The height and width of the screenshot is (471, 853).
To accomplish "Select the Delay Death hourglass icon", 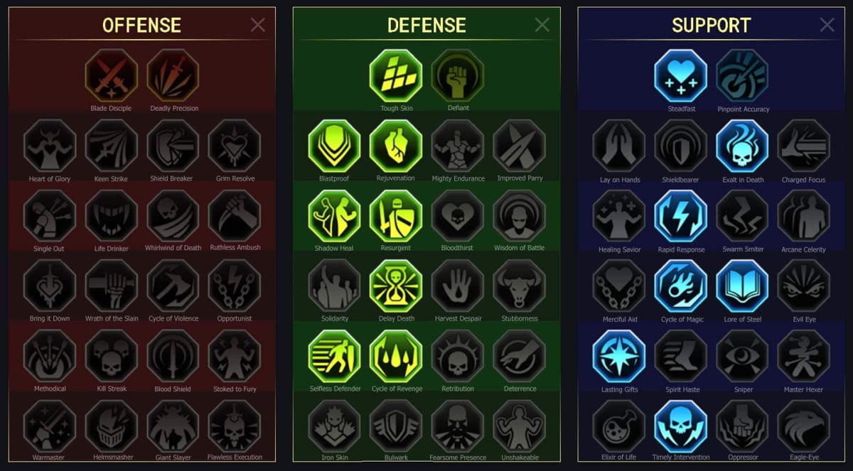I will 396,286.
